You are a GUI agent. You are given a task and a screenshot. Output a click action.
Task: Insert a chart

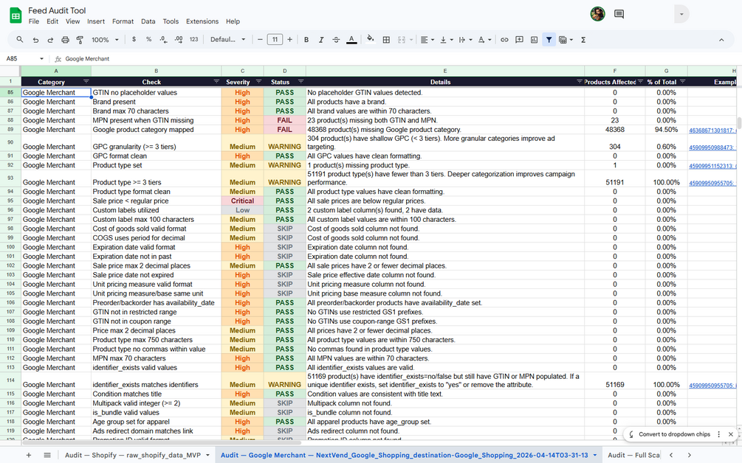point(535,40)
